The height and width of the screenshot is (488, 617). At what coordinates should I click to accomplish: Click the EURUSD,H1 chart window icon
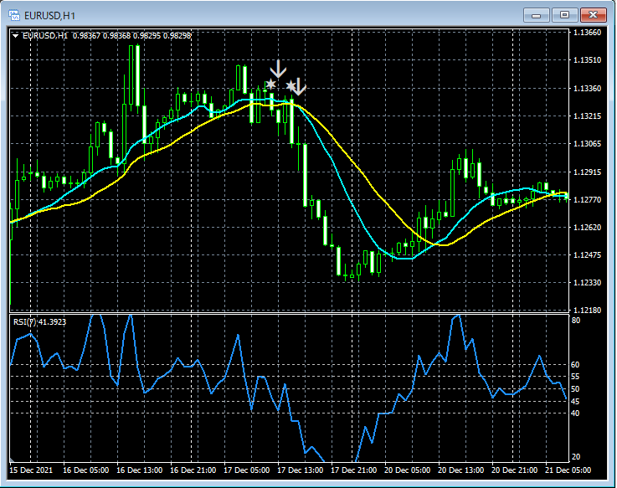(x=14, y=15)
